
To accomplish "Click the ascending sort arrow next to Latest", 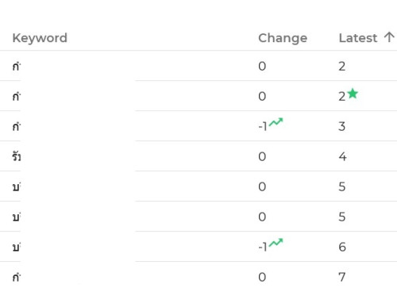I will point(389,37).
